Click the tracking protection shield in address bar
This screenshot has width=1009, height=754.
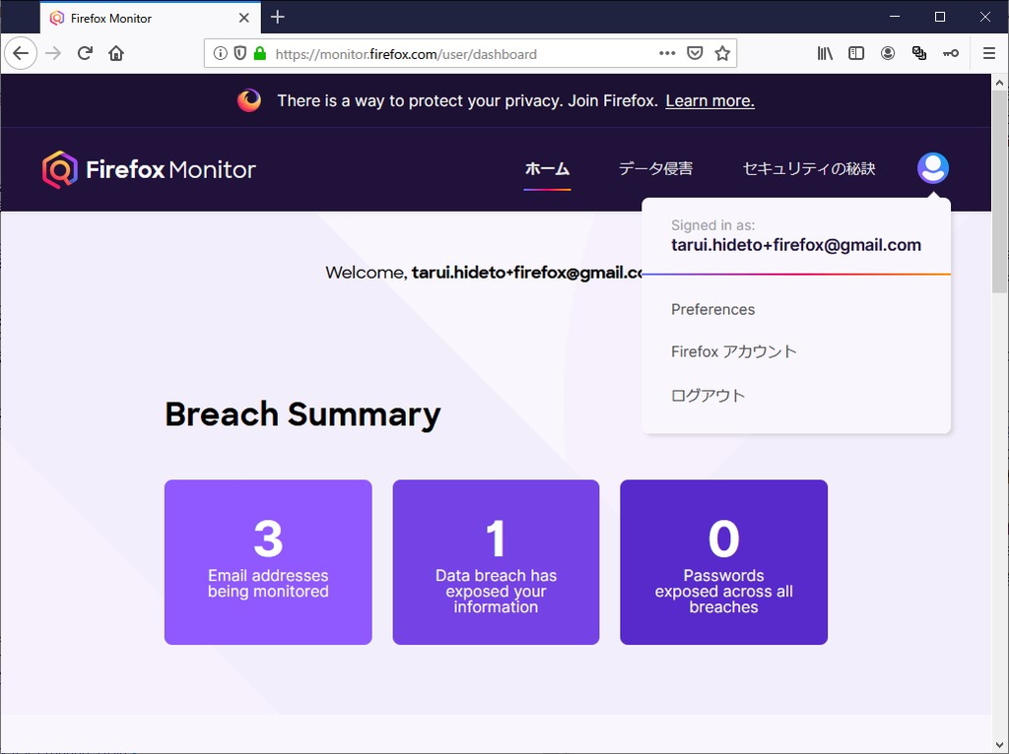pyautogui.click(x=239, y=53)
